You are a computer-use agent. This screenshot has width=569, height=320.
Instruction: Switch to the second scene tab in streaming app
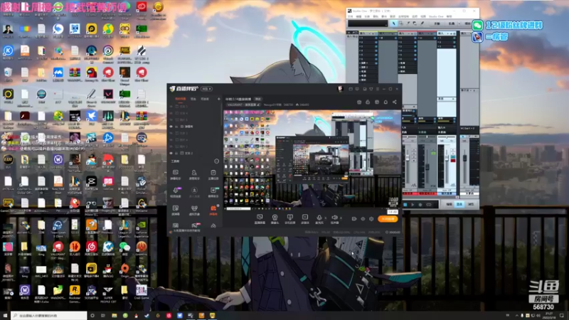coord(193,99)
